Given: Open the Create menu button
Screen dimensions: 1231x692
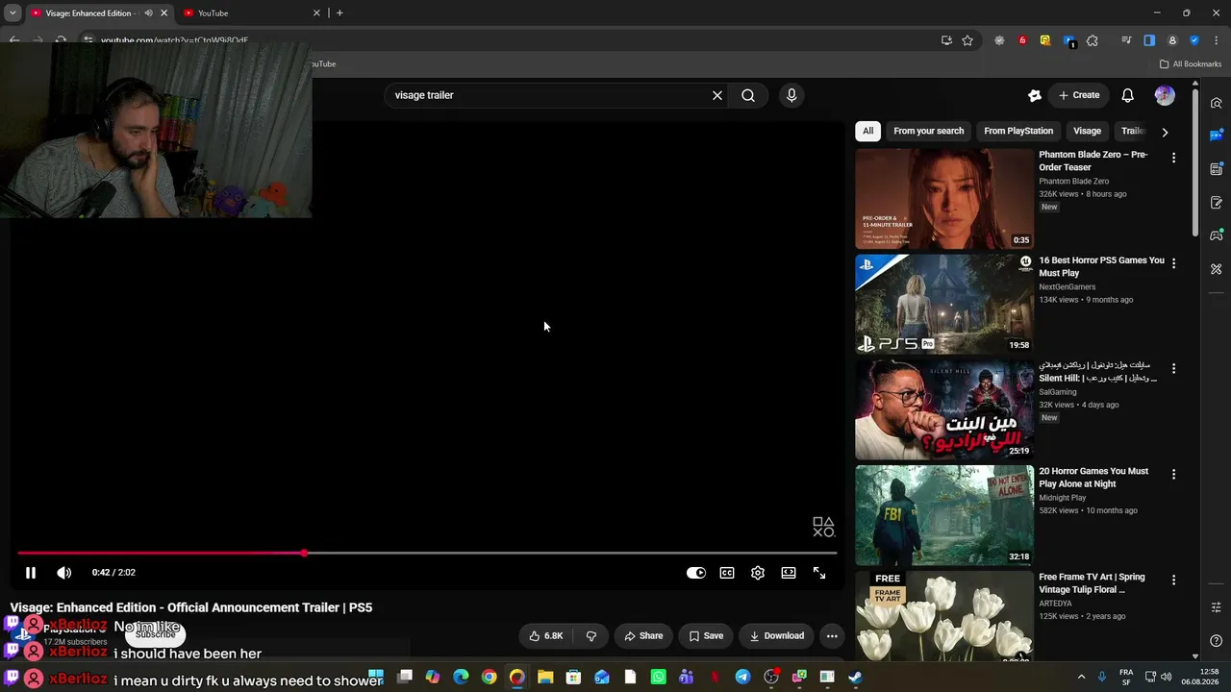Looking at the screenshot, I should pos(1079,95).
